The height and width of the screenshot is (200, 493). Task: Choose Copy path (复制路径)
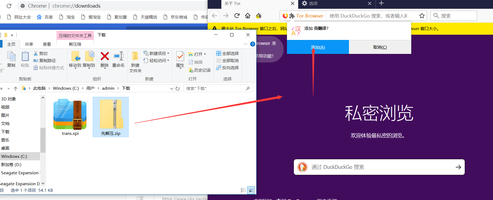44,61
